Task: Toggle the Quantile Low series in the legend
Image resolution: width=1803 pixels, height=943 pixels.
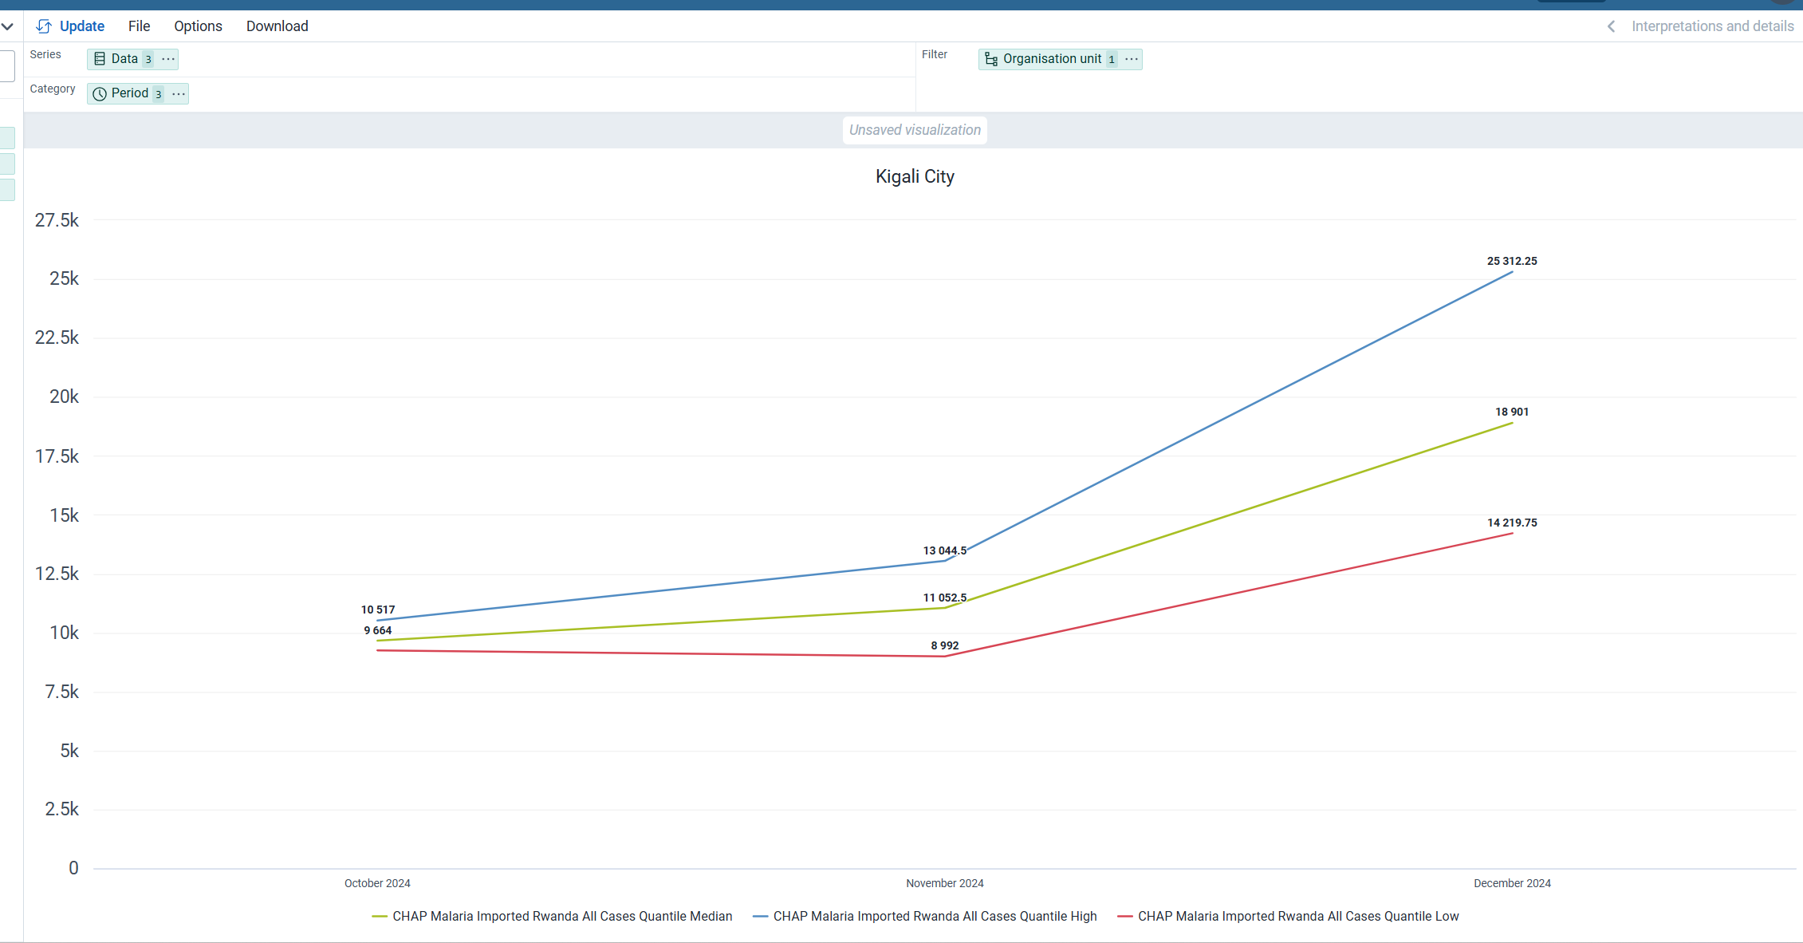Action: (1297, 916)
